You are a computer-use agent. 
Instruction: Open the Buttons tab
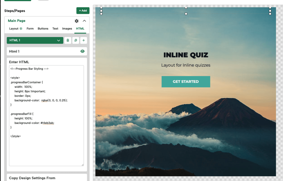coord(43,28)
